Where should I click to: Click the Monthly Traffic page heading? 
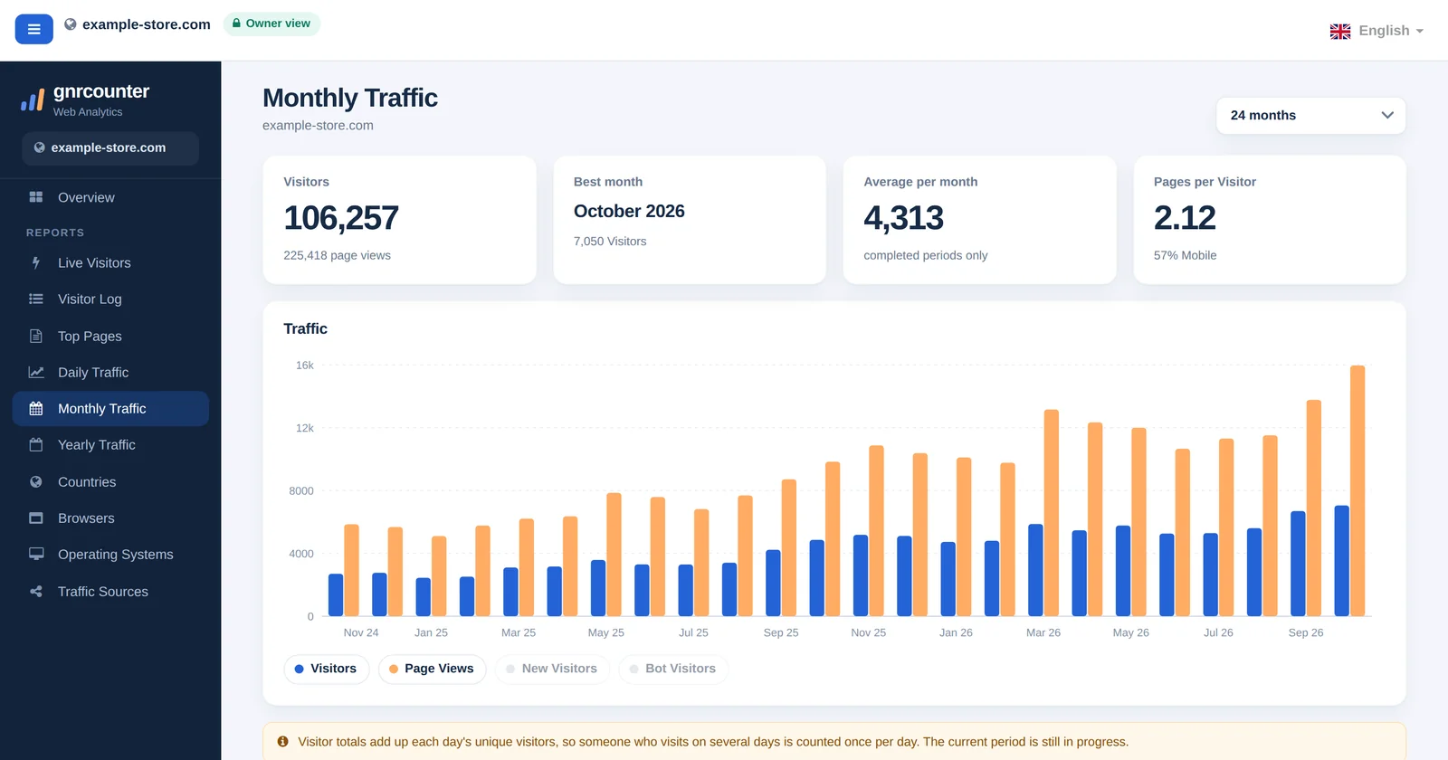(350, 98)
